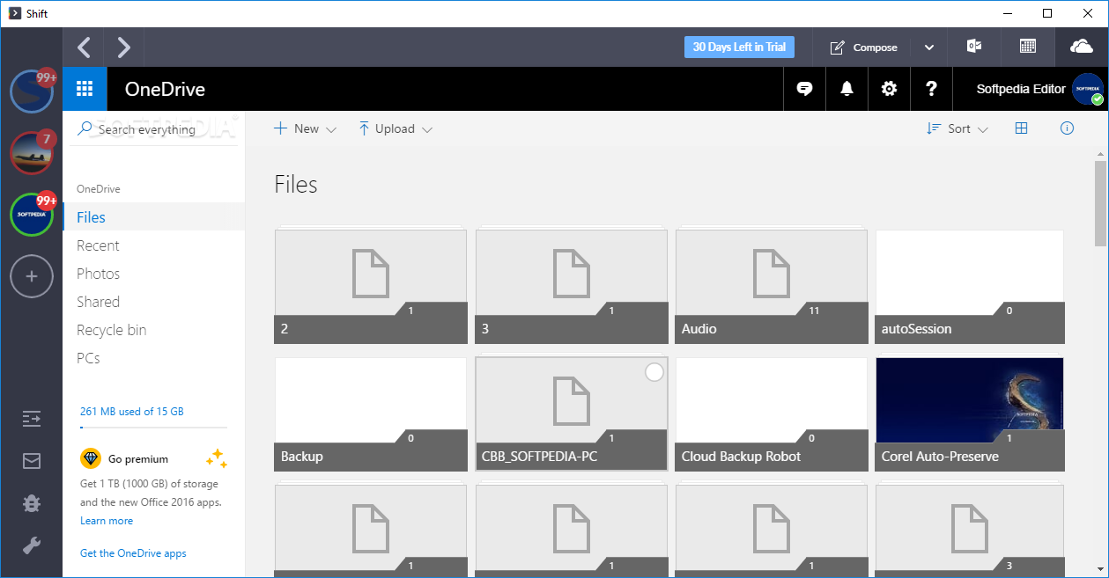The width and height of the screenshot is (1109, 578).
Task: Open the envelope icon in Shift sidebar
Action: [32, 461]
